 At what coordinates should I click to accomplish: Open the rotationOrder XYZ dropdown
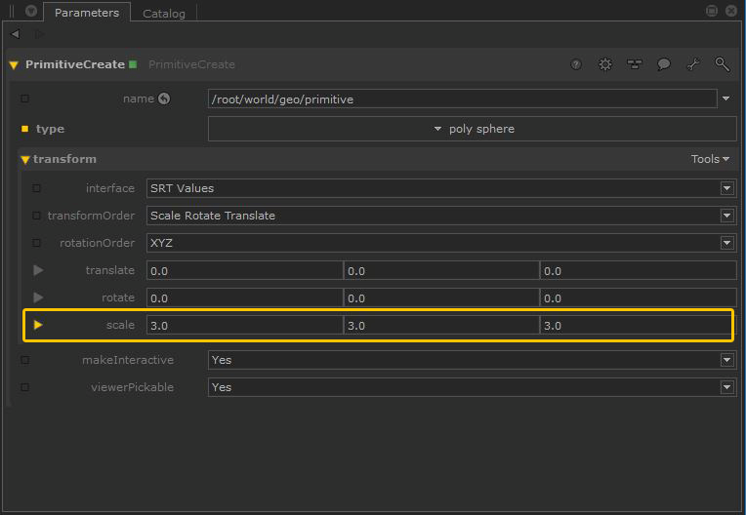[439, 243]
